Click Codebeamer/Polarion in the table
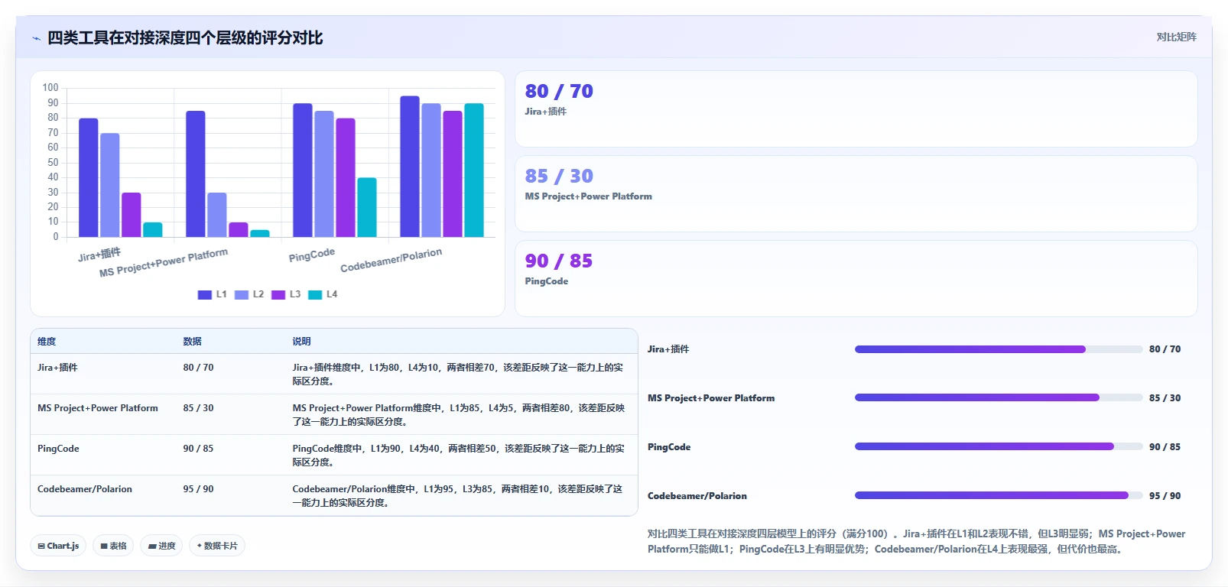This screenshot has width=1228, height=587. [x=85, y=489]
